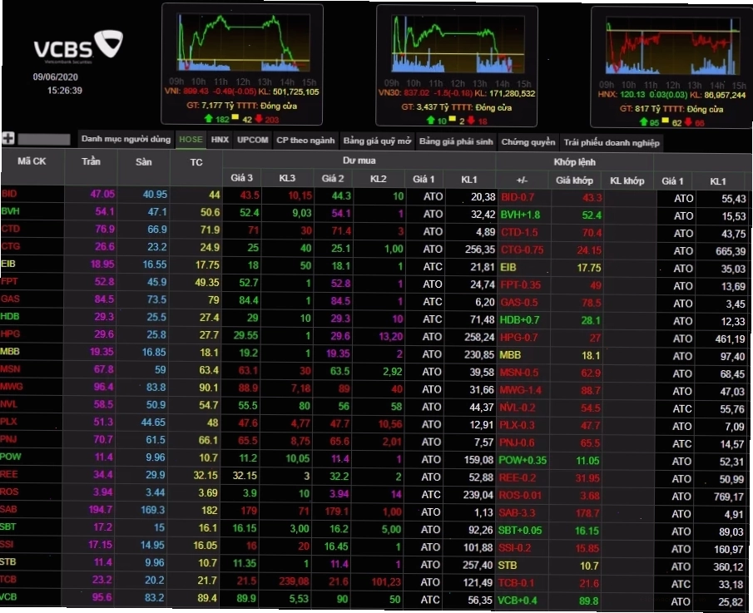Switch to the HNX tab
The width and height of the screenshot is (753, 613).
pyautogui.click(x=220, y=140)
